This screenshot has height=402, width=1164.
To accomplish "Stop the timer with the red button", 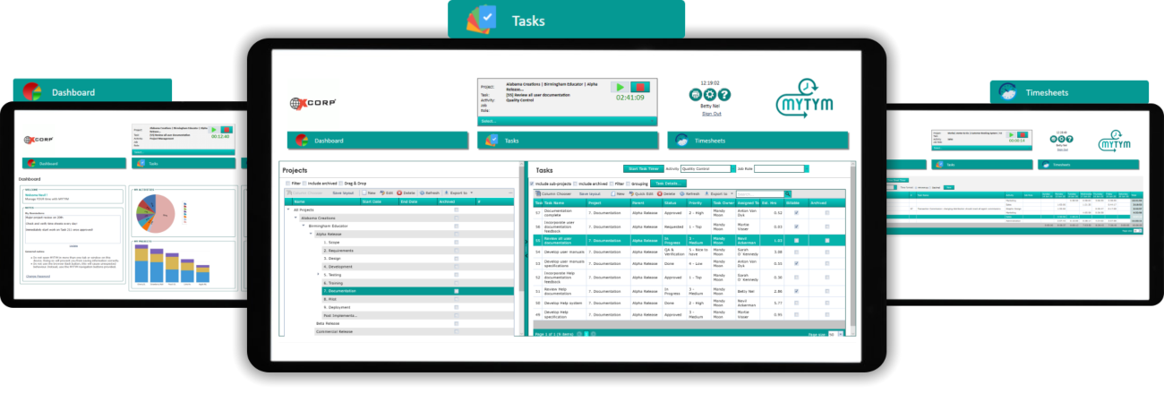I will pos(639,87).
